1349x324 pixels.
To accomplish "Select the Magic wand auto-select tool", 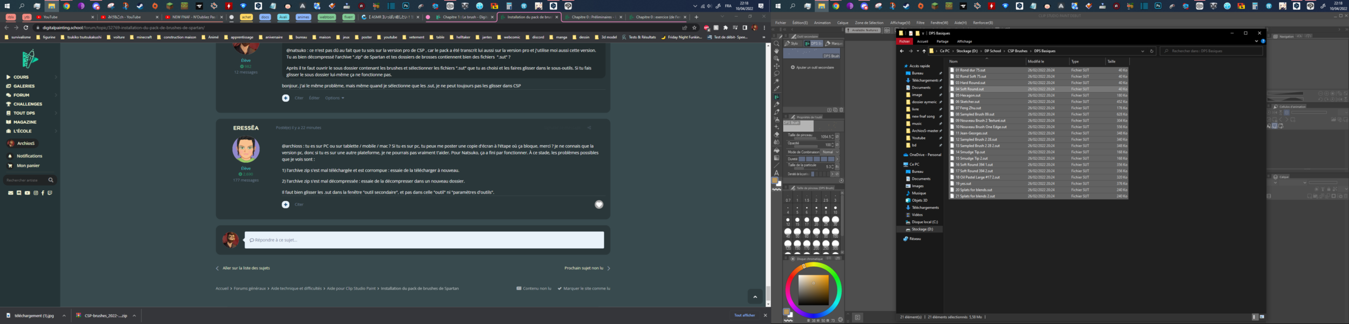I will pos(776,81).
